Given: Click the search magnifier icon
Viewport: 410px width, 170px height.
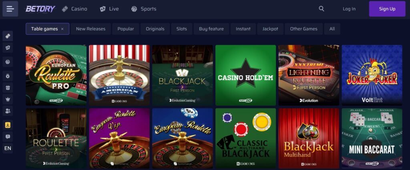Looking at the screenshot, I should pyautogui.click(x=322, y=9).
